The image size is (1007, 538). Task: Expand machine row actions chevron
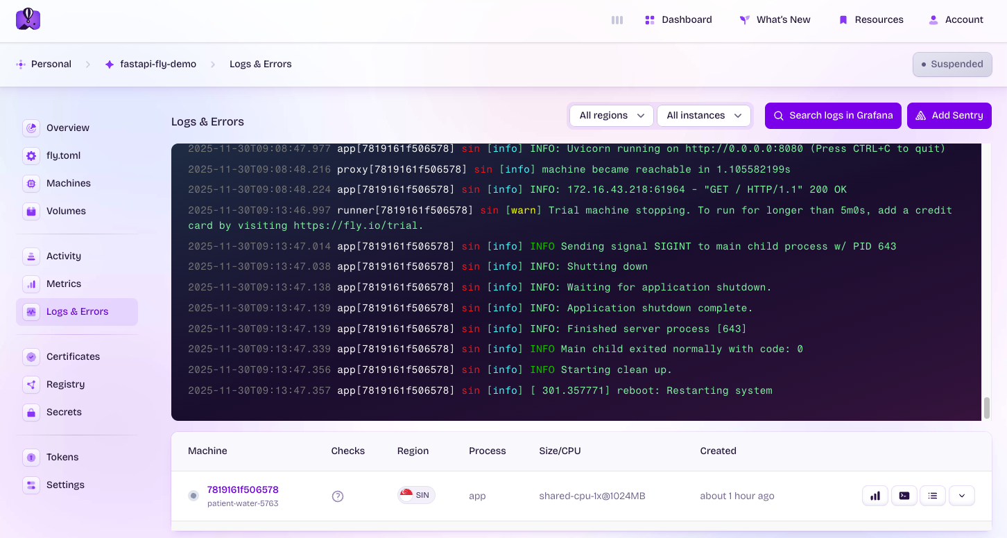click(962, 496)
